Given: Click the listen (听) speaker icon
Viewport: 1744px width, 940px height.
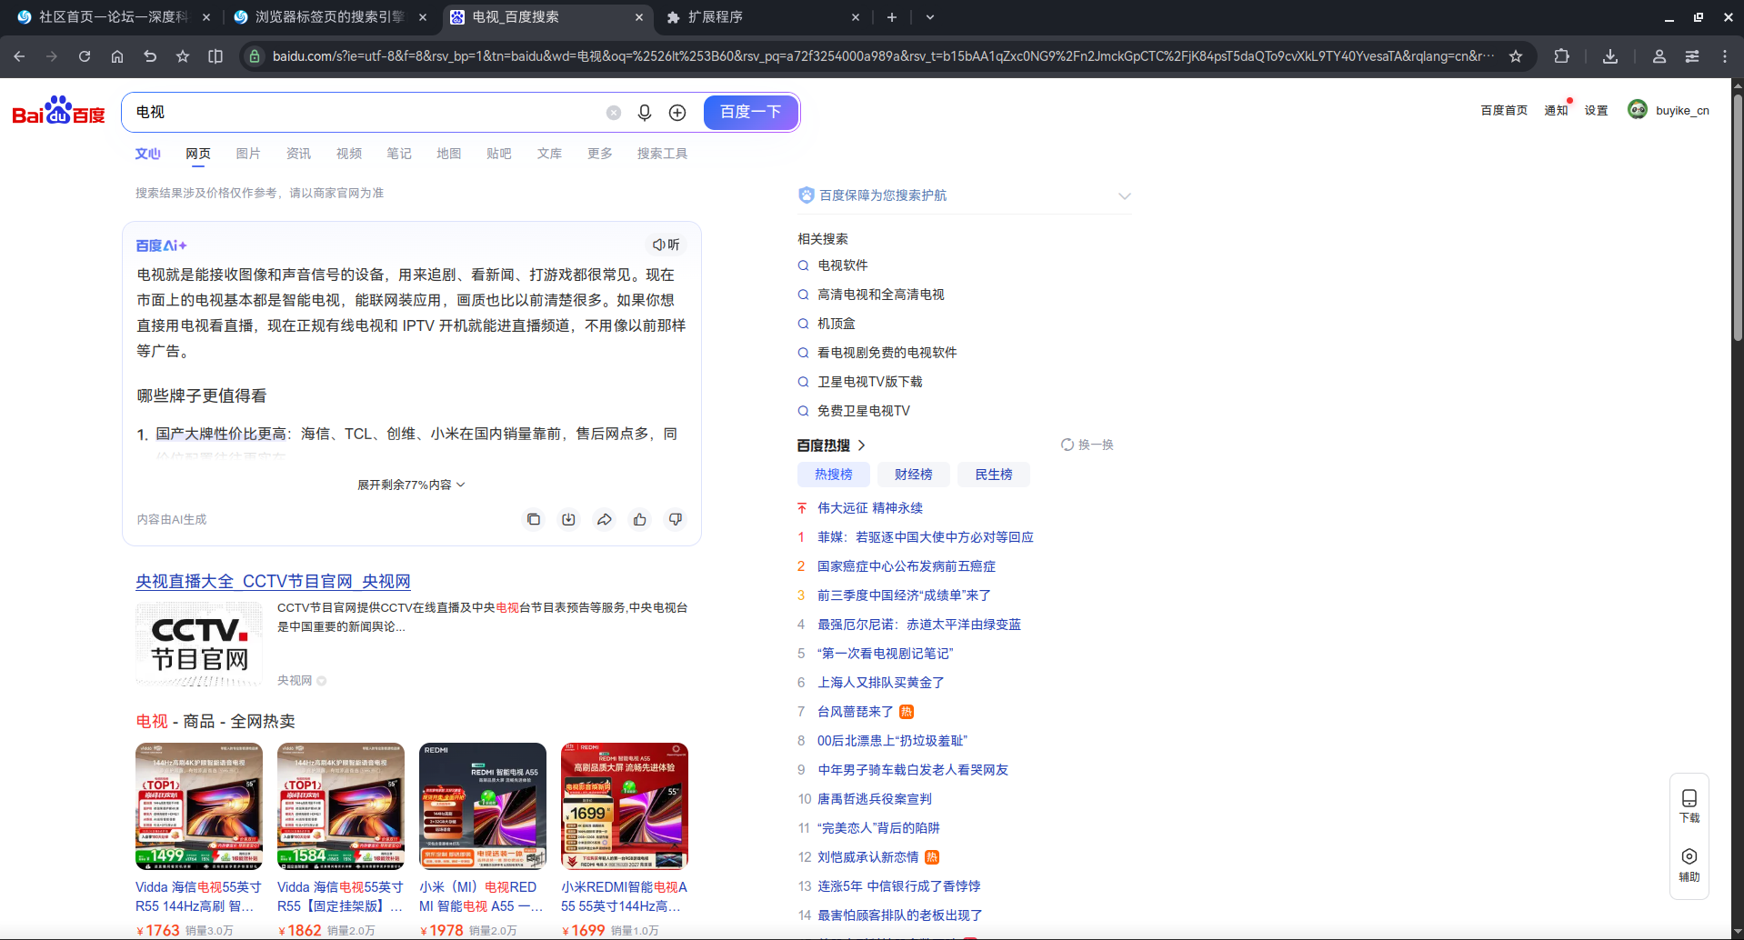Looking at the screenshot, I should click(666, 245).
